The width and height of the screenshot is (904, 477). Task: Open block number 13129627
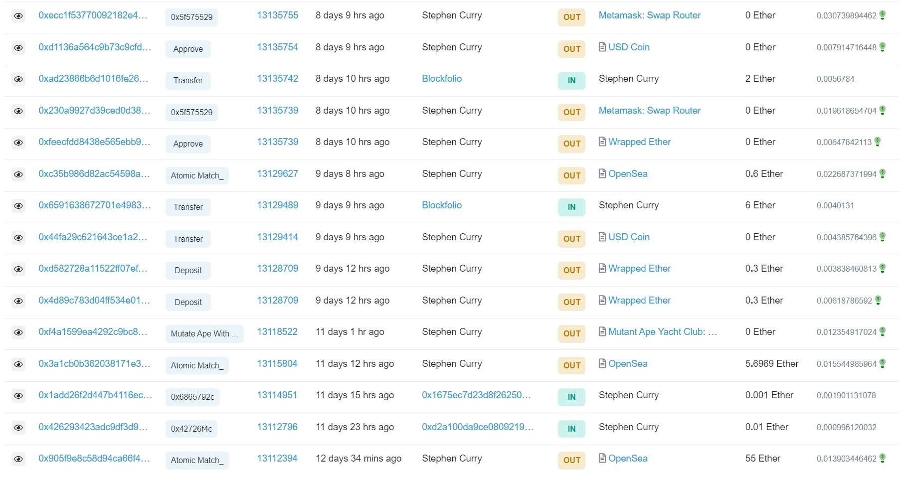[x=278, y=174]
